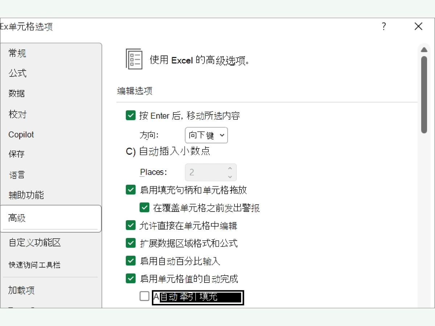
Task: Select the 高级 options category
Action: [51, 218]
